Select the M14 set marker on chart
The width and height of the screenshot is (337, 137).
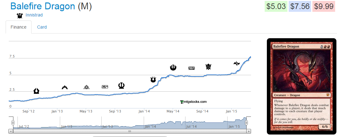coord(105,87)
